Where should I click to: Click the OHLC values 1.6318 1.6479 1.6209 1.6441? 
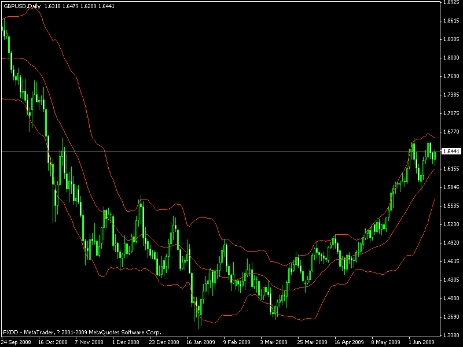tap(79, 6)
